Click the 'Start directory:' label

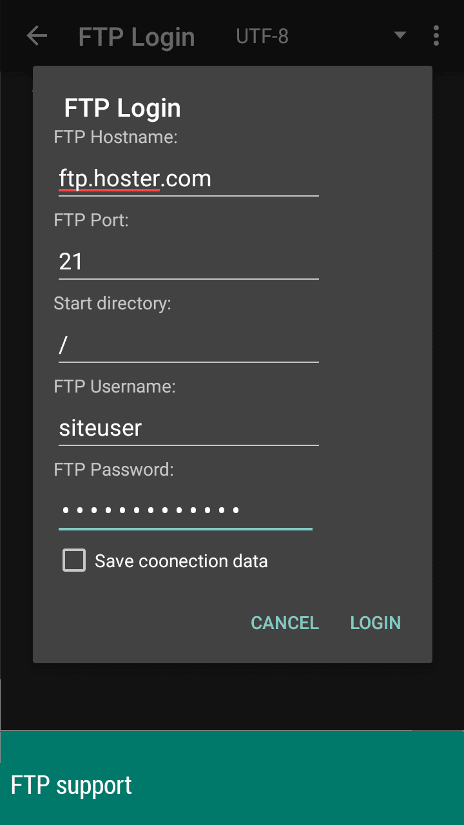tap(113, 304)
